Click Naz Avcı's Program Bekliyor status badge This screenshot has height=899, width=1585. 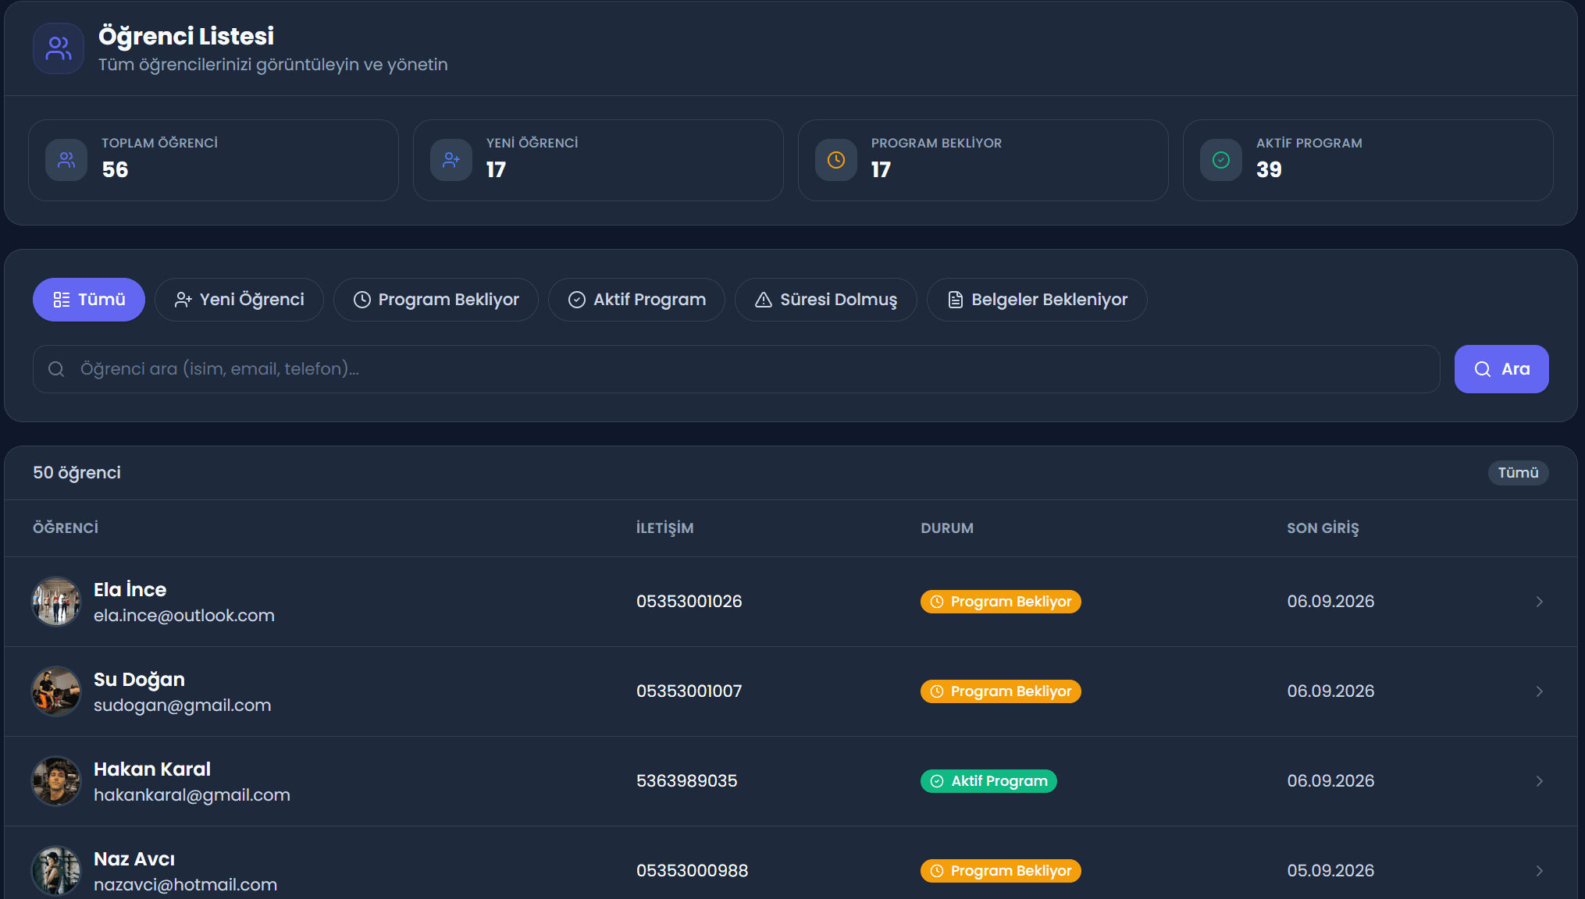(x=1001, y=871)
